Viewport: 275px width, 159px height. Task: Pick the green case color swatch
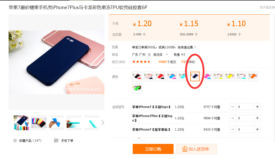(137, 89)
